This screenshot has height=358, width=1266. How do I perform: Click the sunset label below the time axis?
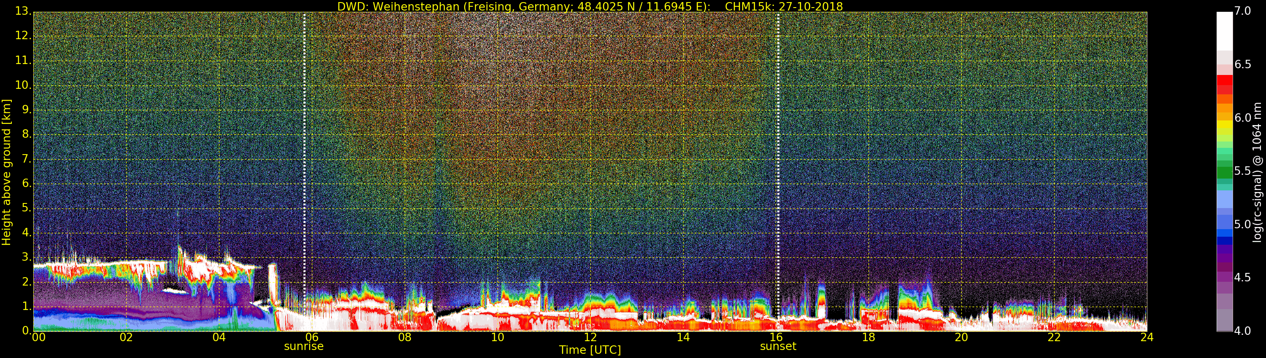[777, 346]
